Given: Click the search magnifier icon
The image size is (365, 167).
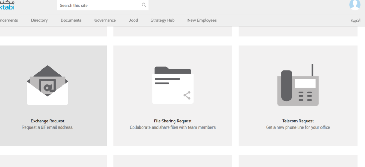Looking at the screenshot, I should click(144, 5).
